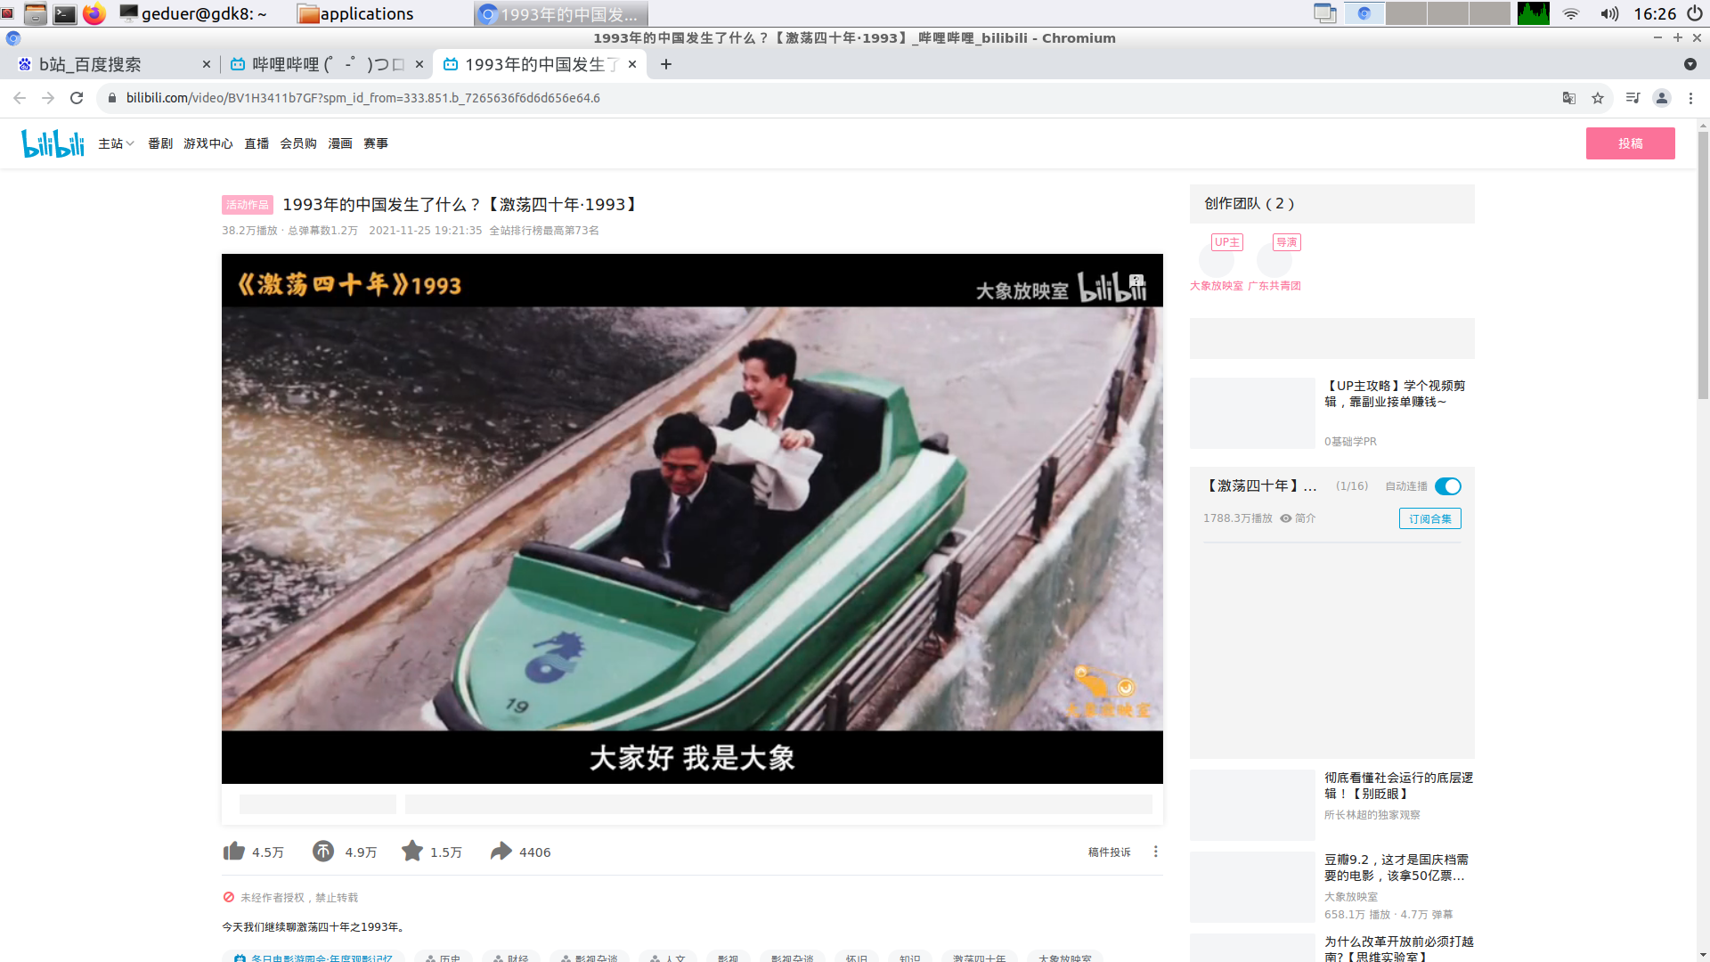Viewport: 1710px width, 962px height.
Task: Share the video using arrow icon
Action: pyautogui.click(x=501, y=852)
